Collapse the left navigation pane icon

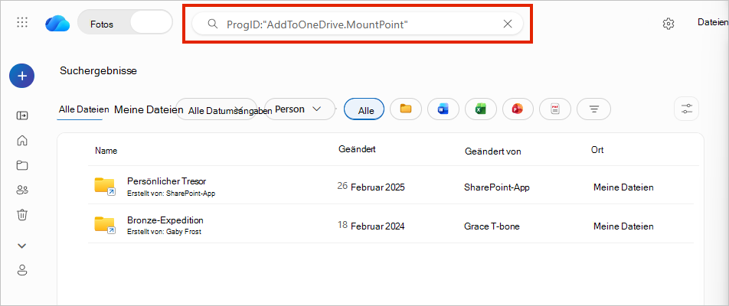(22, 116)
